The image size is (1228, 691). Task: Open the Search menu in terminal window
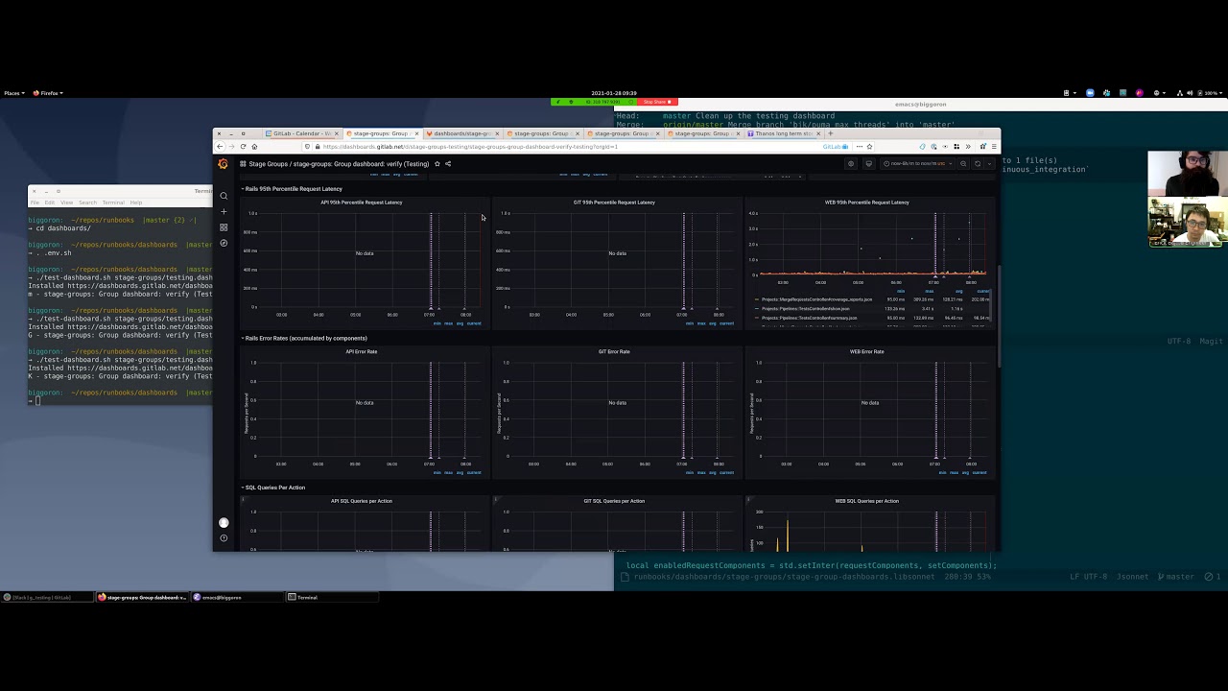87,203
